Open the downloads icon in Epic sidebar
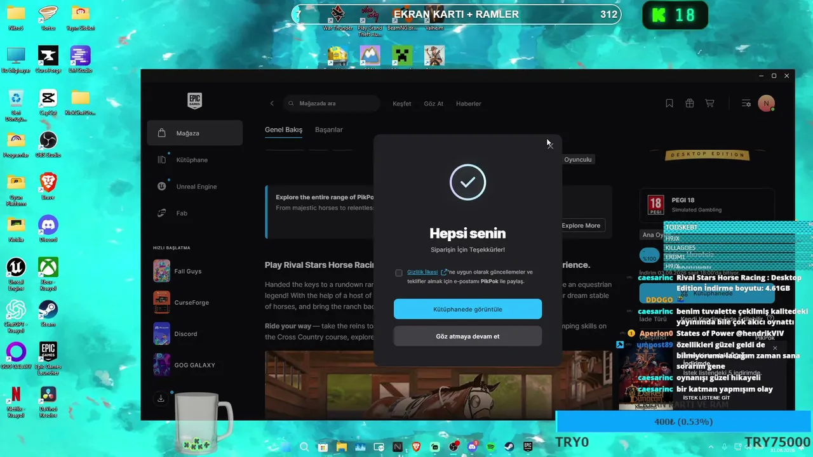 (x=161, y=399)
